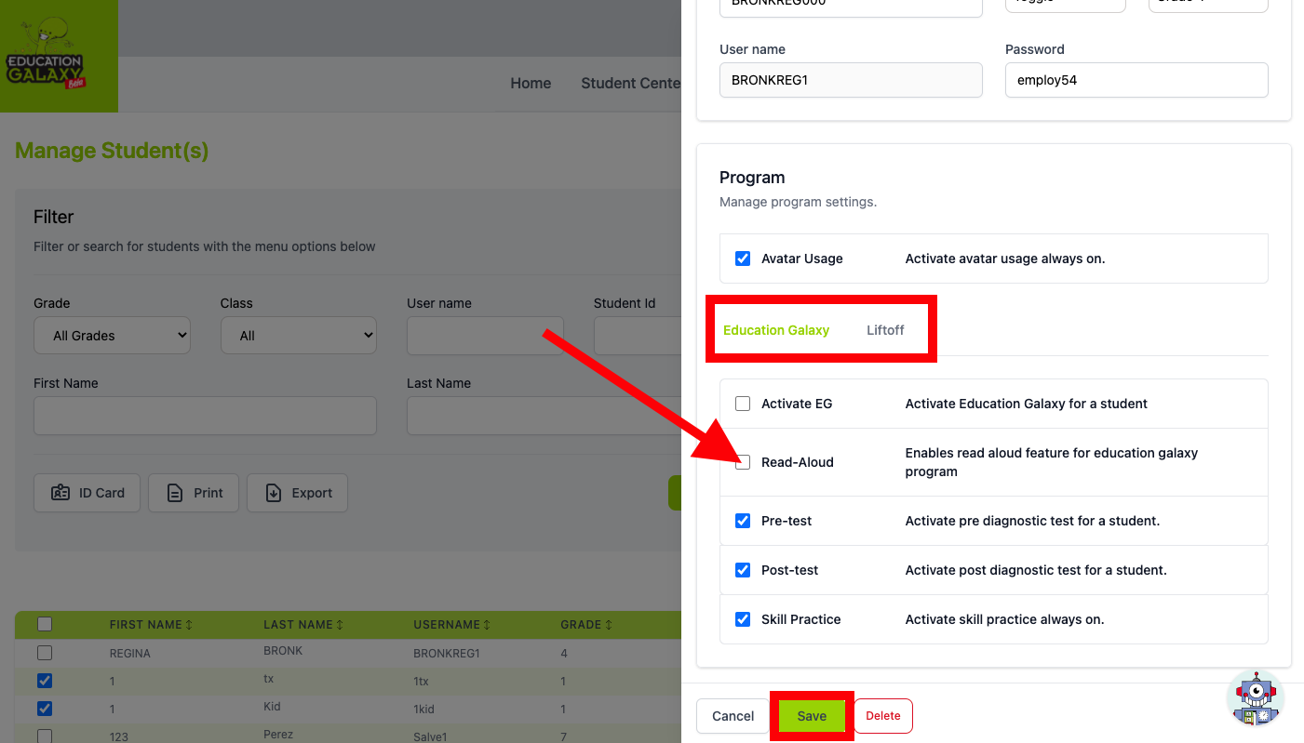Sort the table by Grade
Screen dimensions: 1304x743
tap(586, 625)
